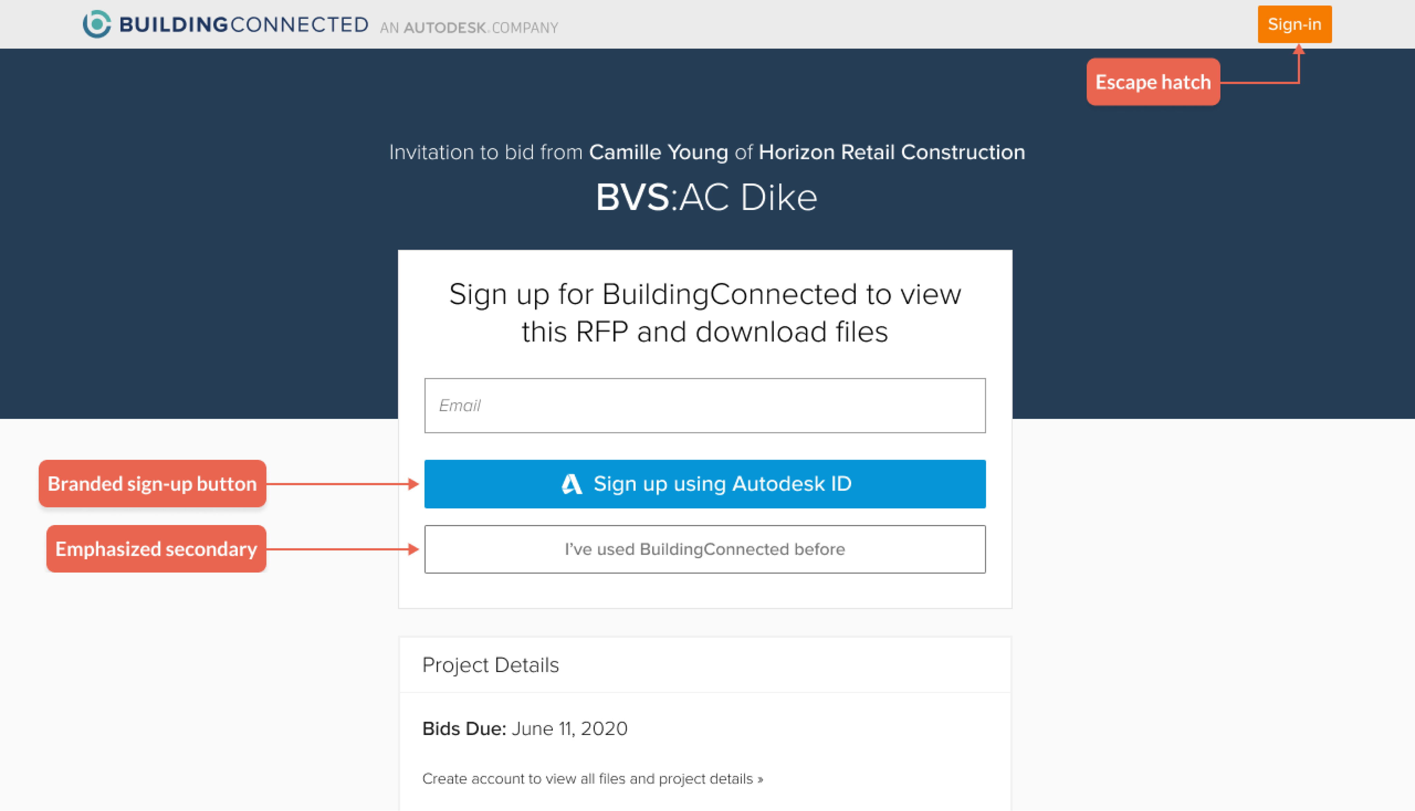The width and height of the screenshot is (1415, 811).
Task: Click the arrowhead pointing at the Sign-in button
Action: click(x=1299, y=49)
